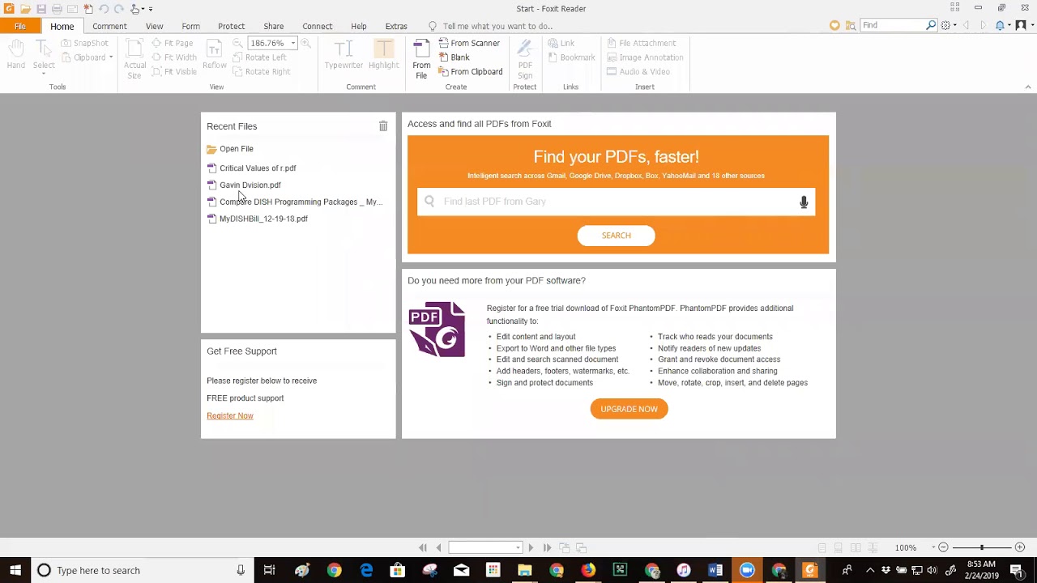This screenshot has width=1037, height=583.
Task: Adjust the zoom slider in status bar
Action: [981, 548]
